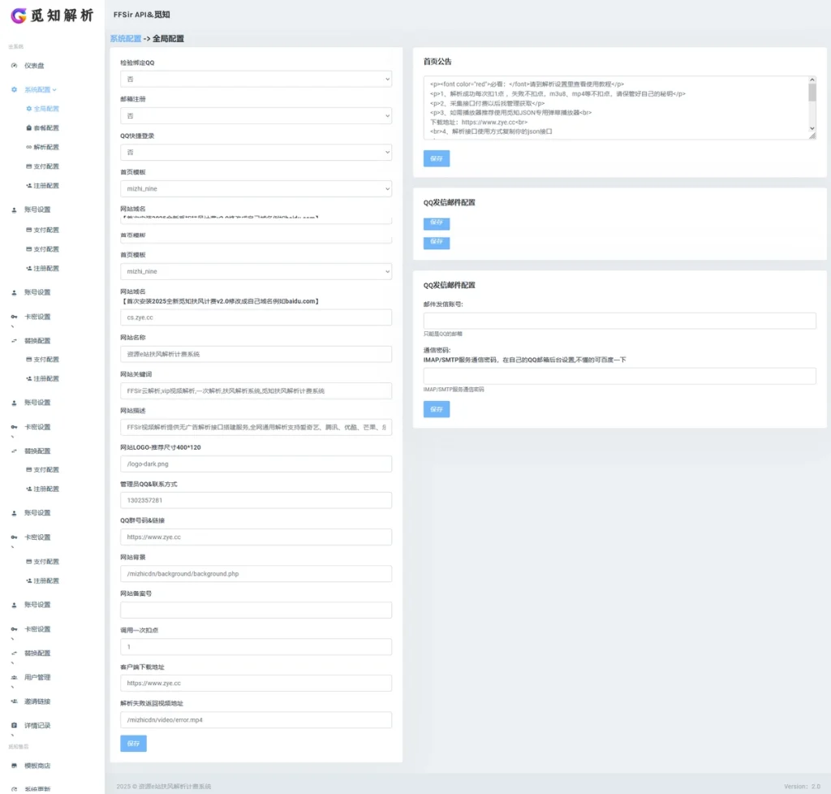
Task: Click the 模板商店 store icon
Action: click(x=14, y=766)
